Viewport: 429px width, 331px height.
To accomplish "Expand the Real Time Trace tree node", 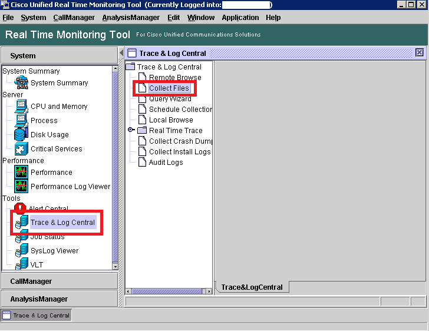I will coord(131,130).
